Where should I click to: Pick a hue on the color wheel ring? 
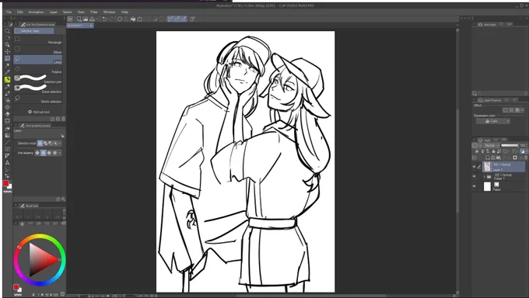point(39,236)
